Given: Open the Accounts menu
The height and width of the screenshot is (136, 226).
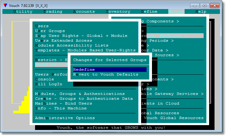Looking at the screenshot, I should (84, 11).
